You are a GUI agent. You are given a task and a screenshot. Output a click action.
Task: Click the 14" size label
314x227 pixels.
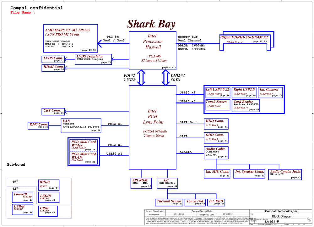(15, 189)
